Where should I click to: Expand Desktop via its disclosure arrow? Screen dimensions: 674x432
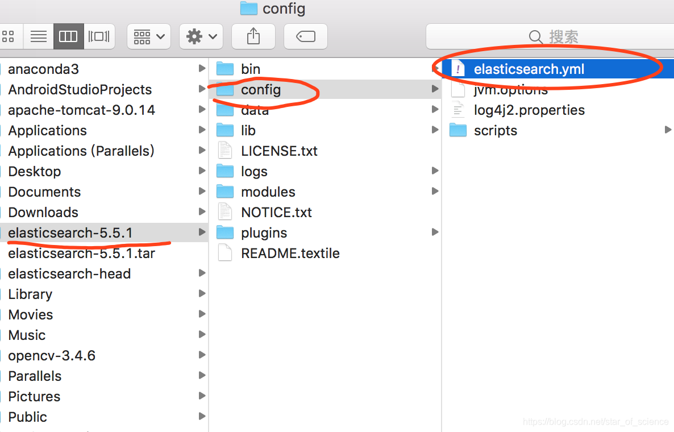202,170
